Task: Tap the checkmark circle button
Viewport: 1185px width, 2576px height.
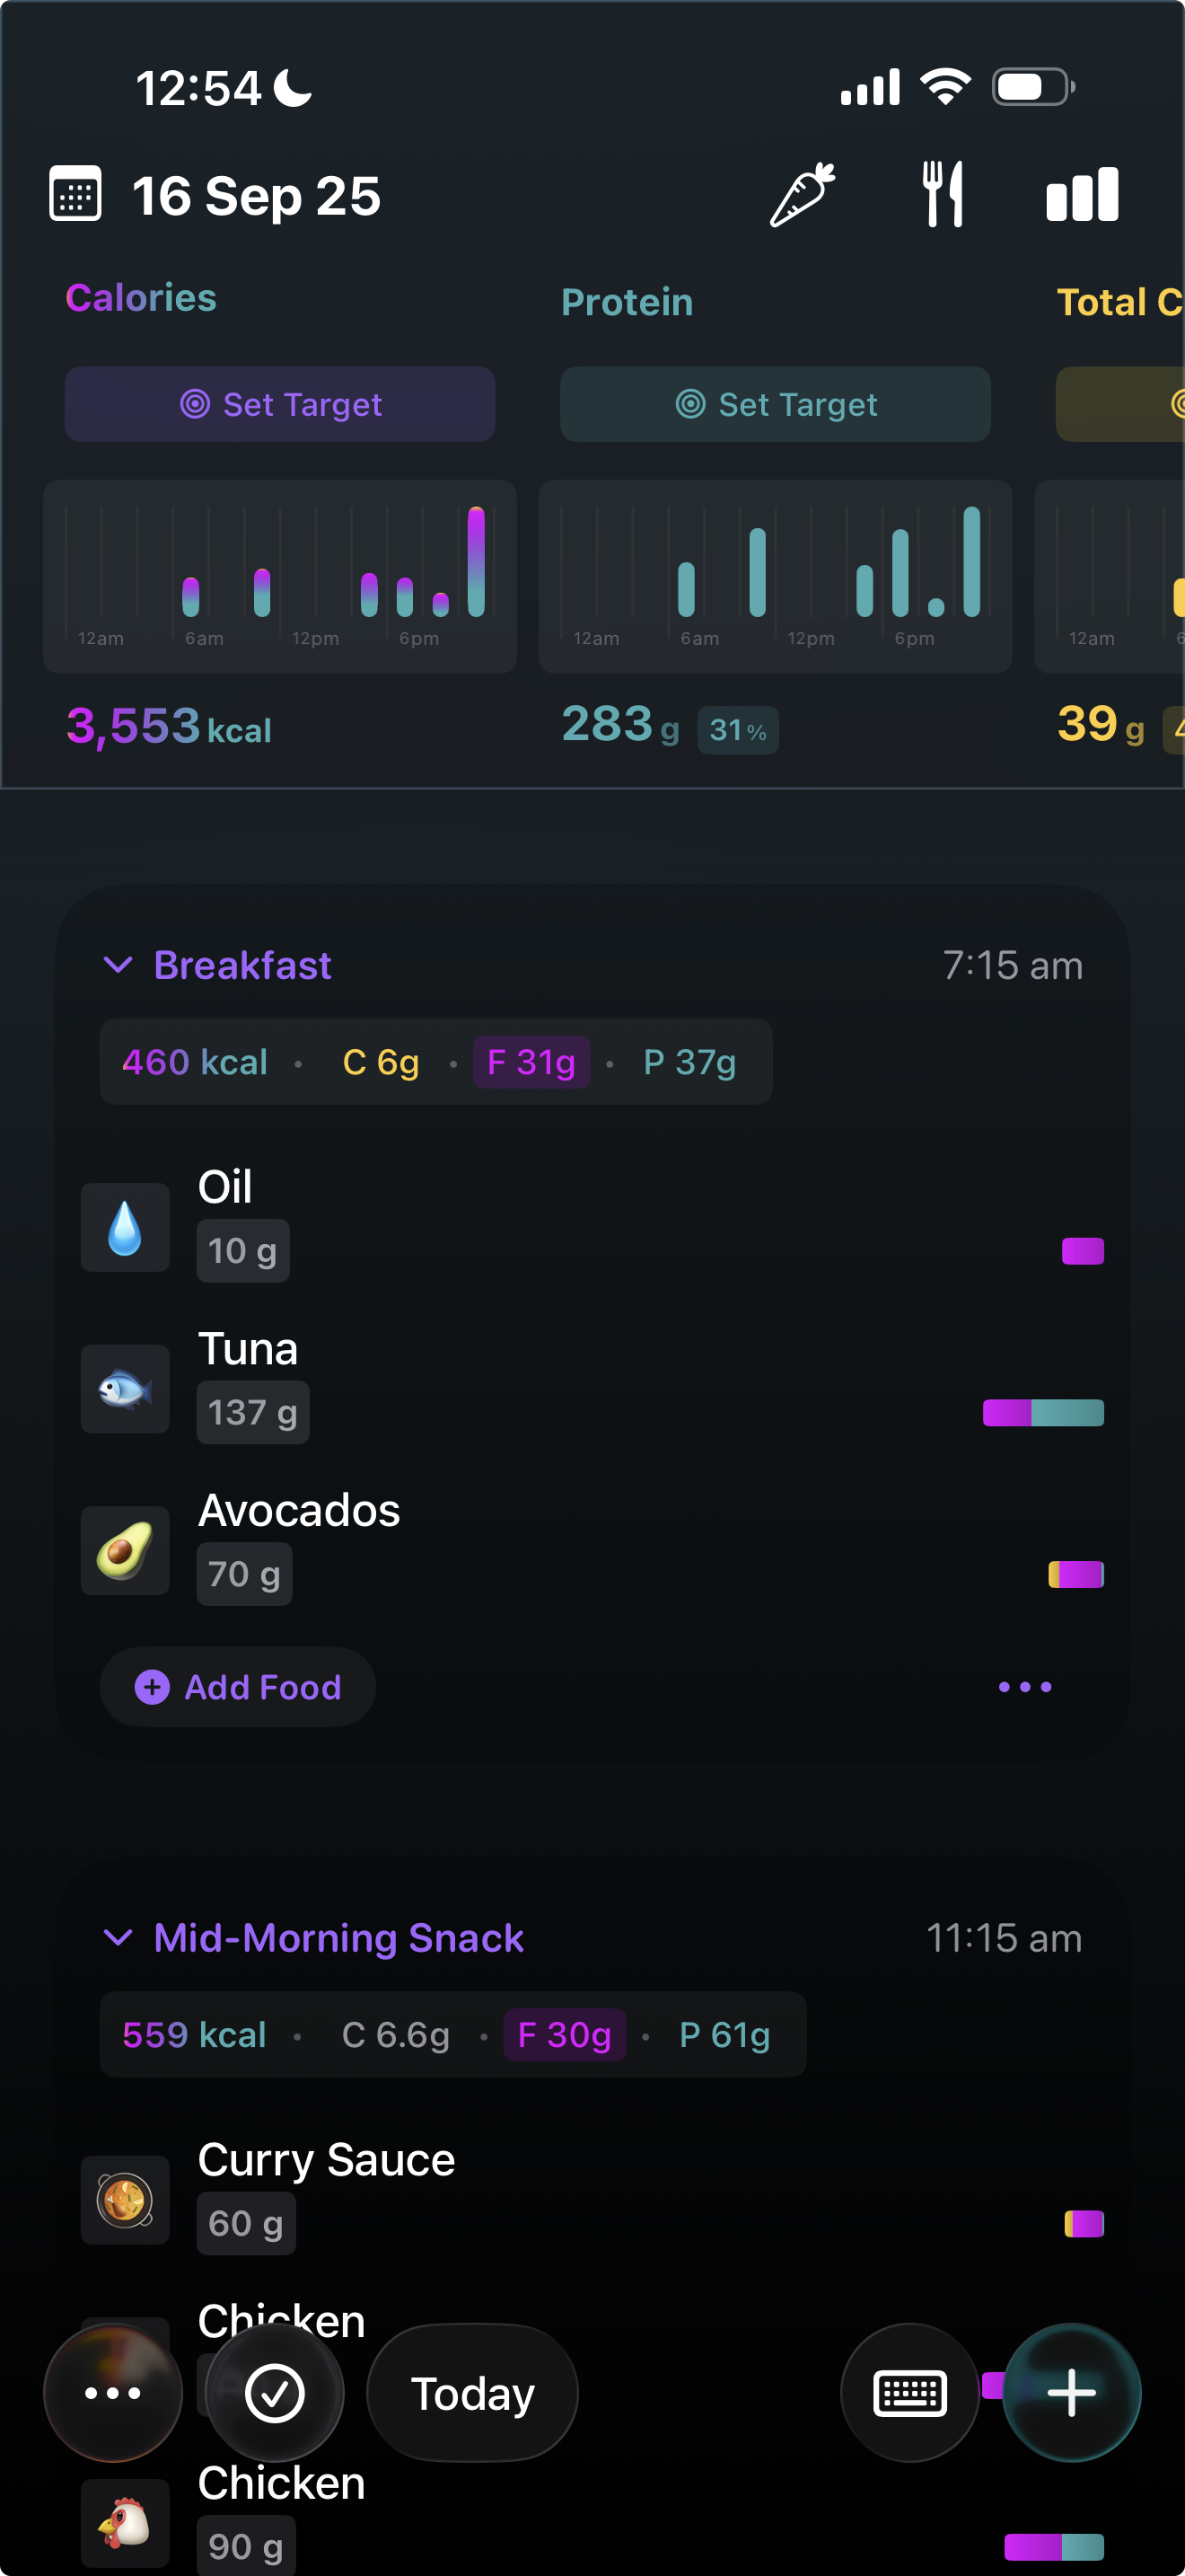Action: pyautogui.click(x=275, y=2392)
